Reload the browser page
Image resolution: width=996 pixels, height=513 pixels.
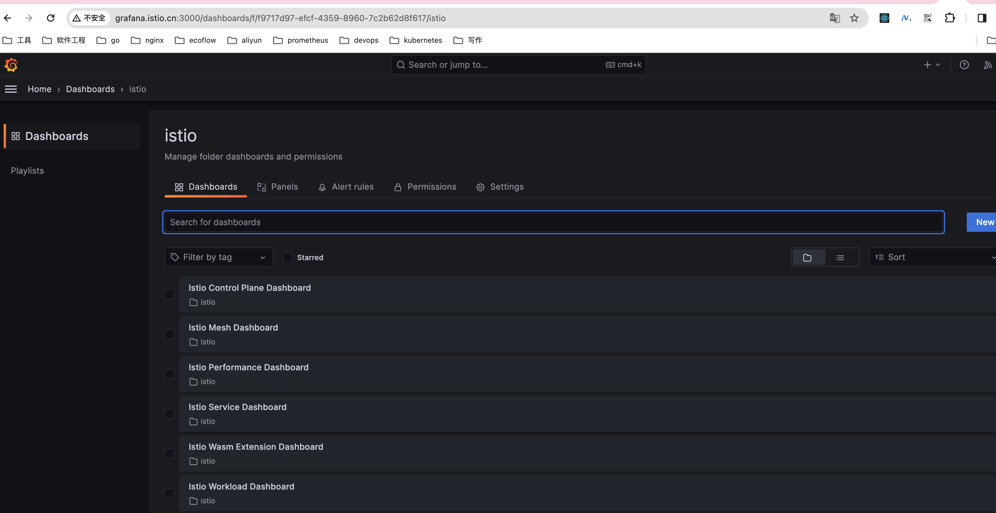51,18
